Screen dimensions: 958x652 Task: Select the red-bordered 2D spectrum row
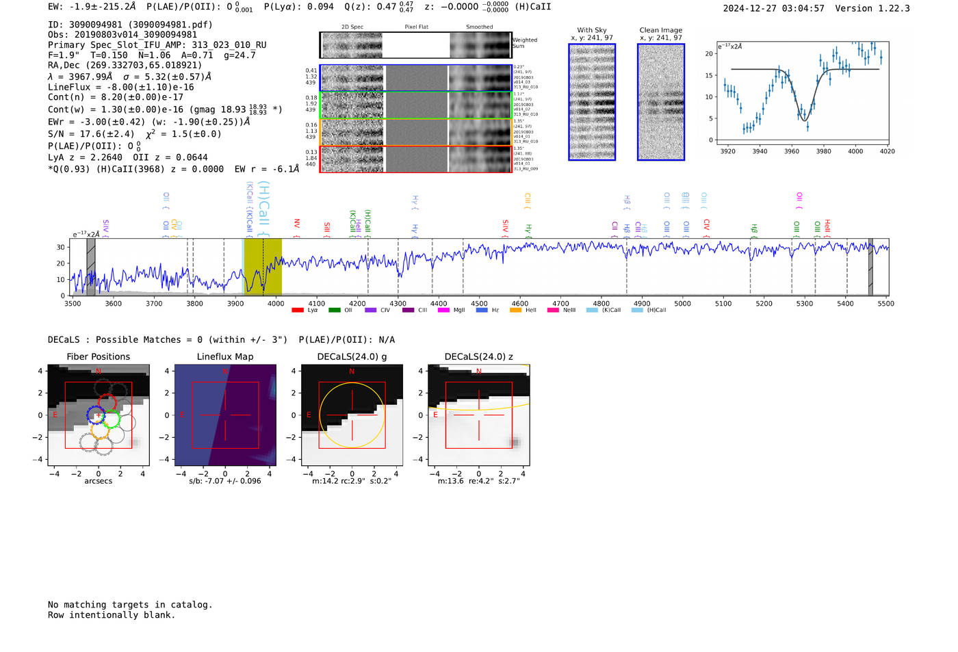415,159
